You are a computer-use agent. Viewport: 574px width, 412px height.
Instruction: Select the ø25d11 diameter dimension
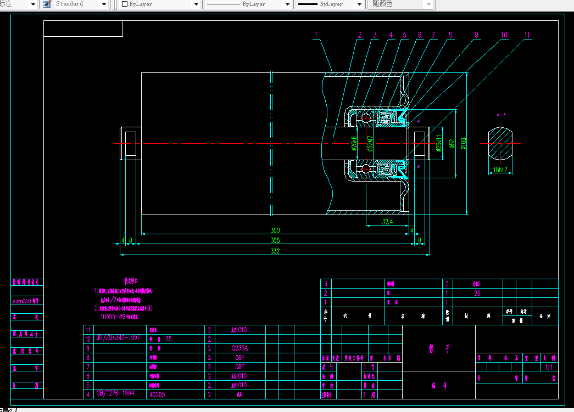tap(438, 143)
